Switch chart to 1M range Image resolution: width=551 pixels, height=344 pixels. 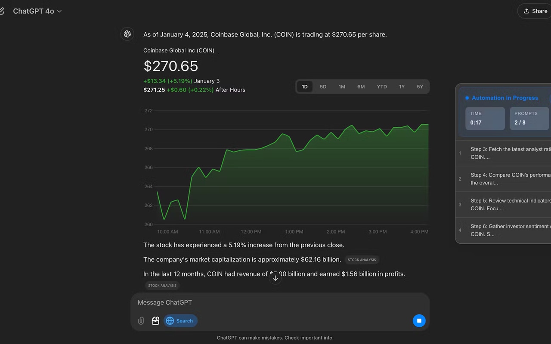(x=342, y=87)
